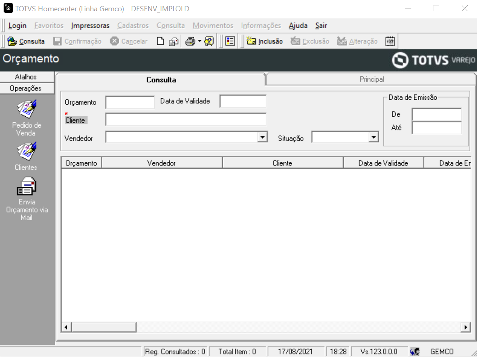Click Total Item status bar entry
Viewport: 477px width, 357px height.
[237, 351]
